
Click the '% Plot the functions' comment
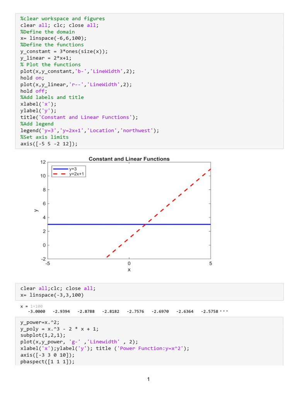[51, 65]
